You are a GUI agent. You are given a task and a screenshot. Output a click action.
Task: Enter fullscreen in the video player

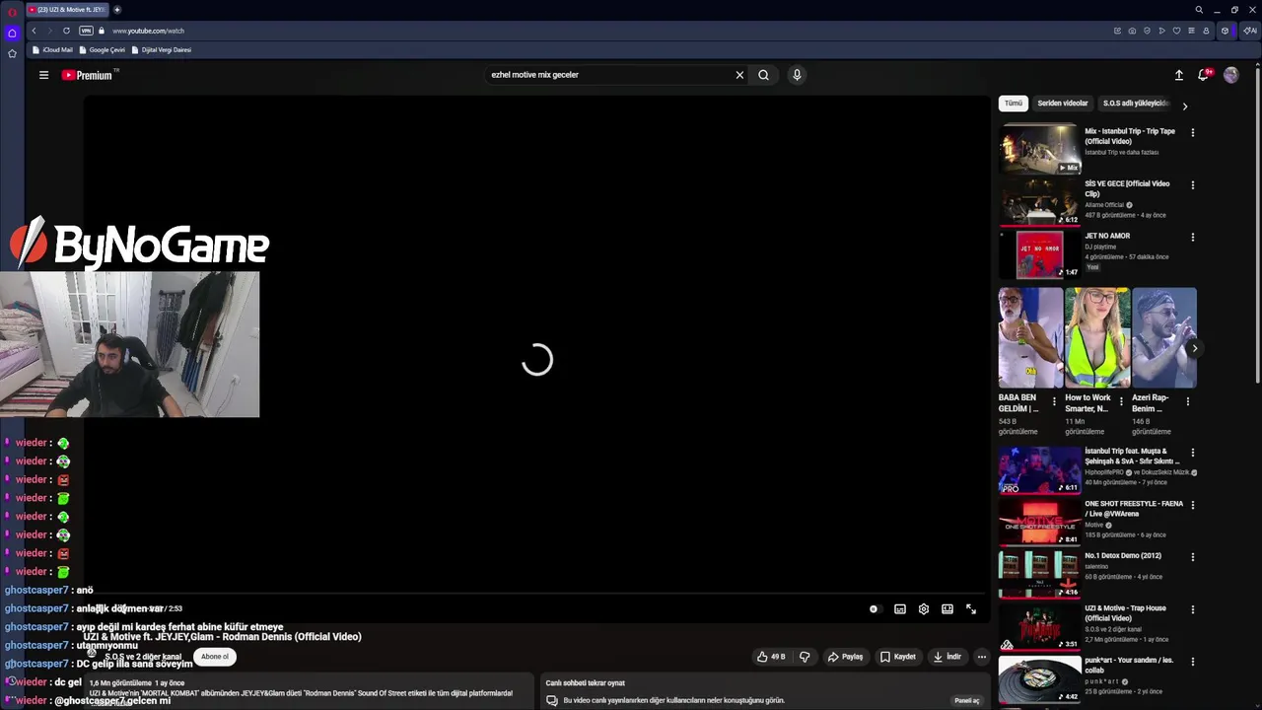click(971, 609)
